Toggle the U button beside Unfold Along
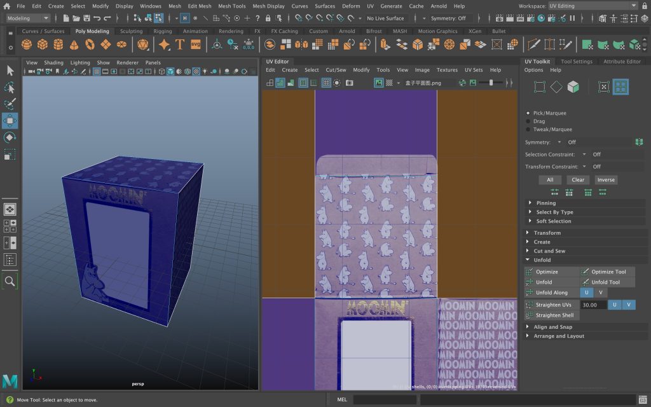Viewport: 651px width, 407px height. point(587,293)
